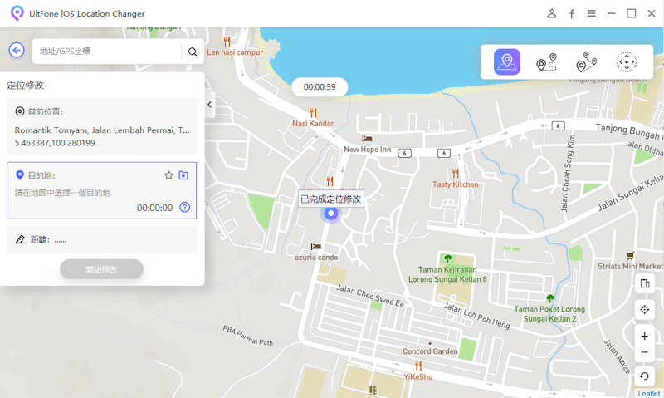Open the joystick movement mode
The height and width of the screenshot is (398, 664).
click(627, 62)
